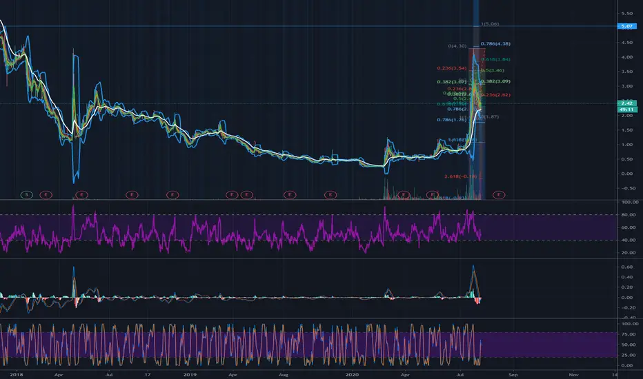Viewport: 643px width, 379px height.
Task: Click the 2020 label on time axis
Action: tap(352, 374)
